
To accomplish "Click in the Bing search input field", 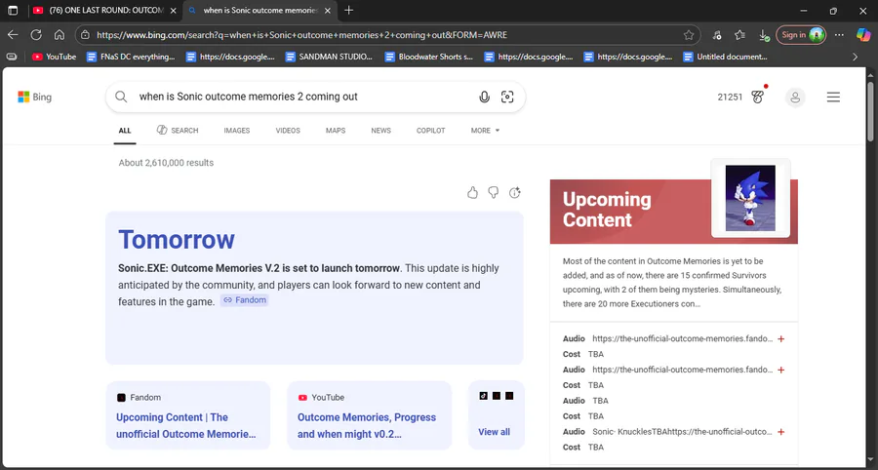I will [x=302, y=97].
